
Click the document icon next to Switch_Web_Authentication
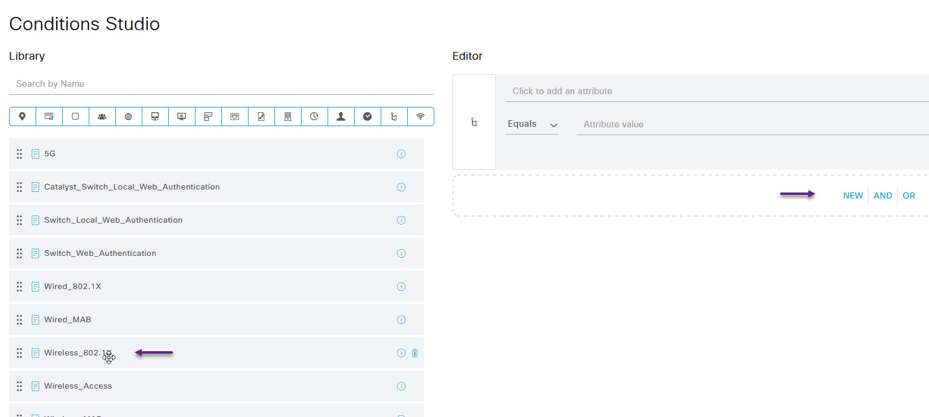coord(36,253)
